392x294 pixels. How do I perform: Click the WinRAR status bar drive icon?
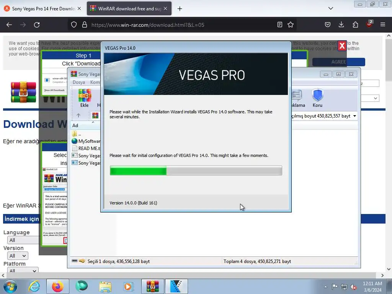point(75,261)
